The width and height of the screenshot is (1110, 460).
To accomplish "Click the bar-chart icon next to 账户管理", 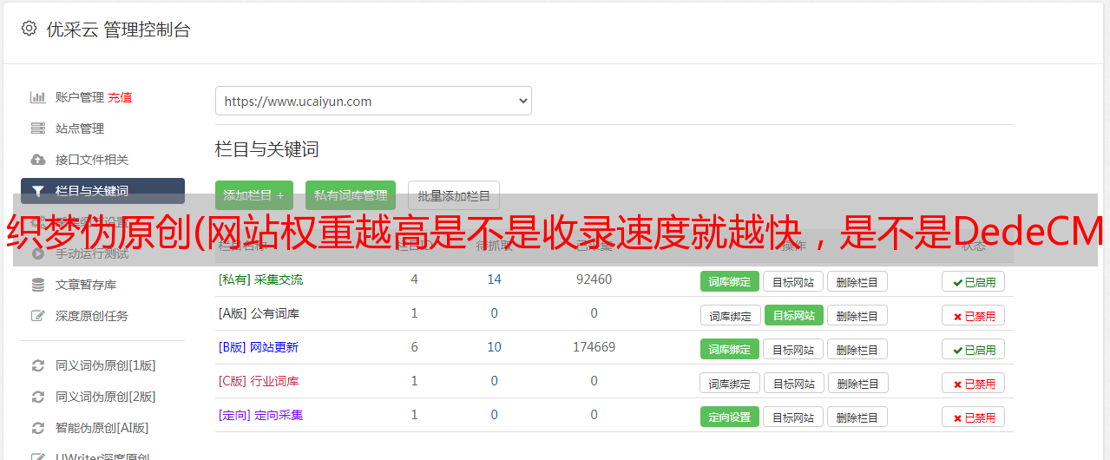I will [x=37, y=97].
